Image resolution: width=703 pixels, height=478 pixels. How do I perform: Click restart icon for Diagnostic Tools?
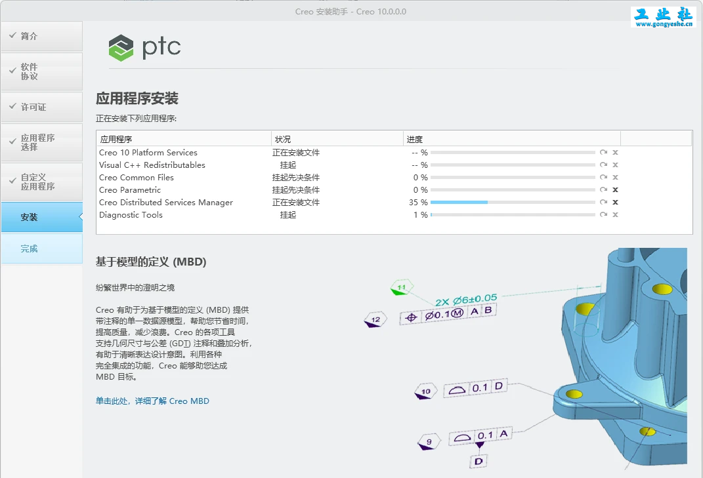603,214
